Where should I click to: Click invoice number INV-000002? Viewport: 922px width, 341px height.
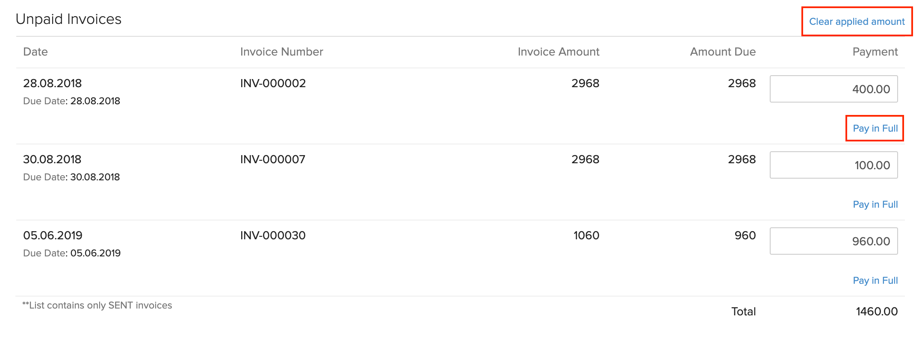[273, 83]
